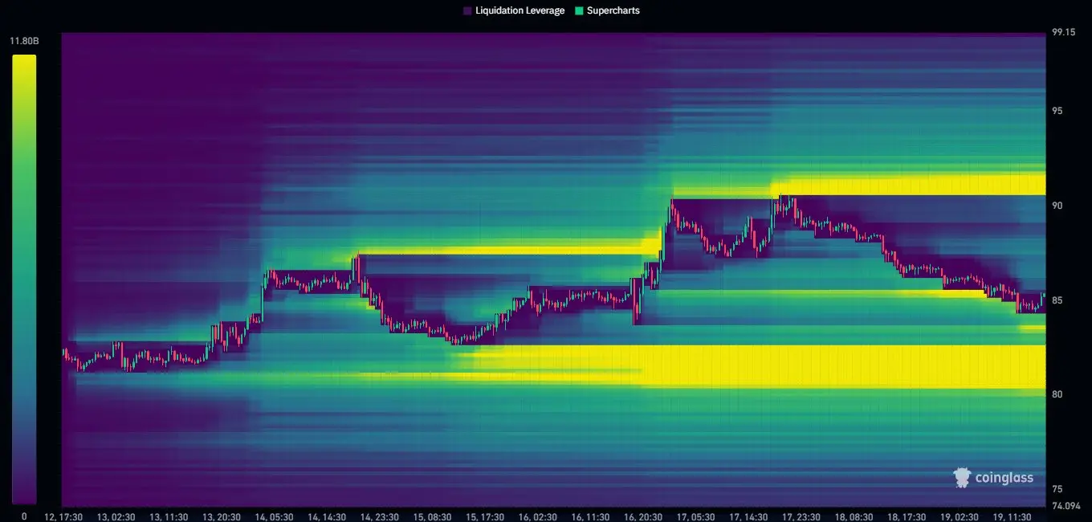1092x522 pixels.
Task: Click the 90 price axis label
Action: (1057, 206)
